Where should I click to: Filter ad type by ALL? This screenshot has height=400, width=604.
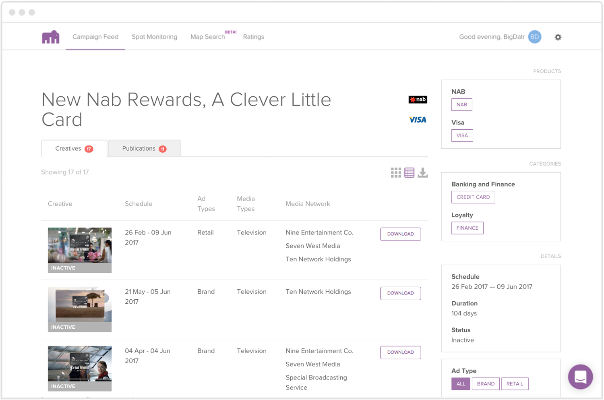coord(461,384)
